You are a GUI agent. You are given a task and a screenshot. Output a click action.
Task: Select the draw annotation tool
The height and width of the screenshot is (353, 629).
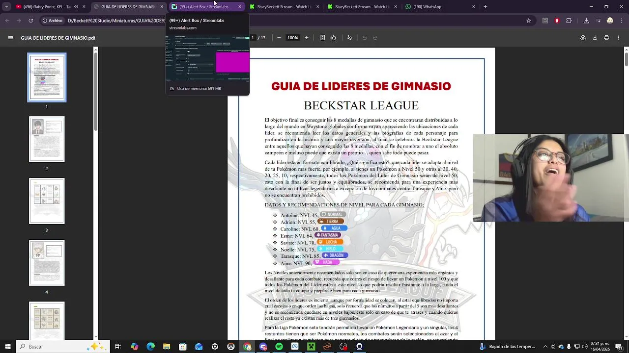pos(349,38)
